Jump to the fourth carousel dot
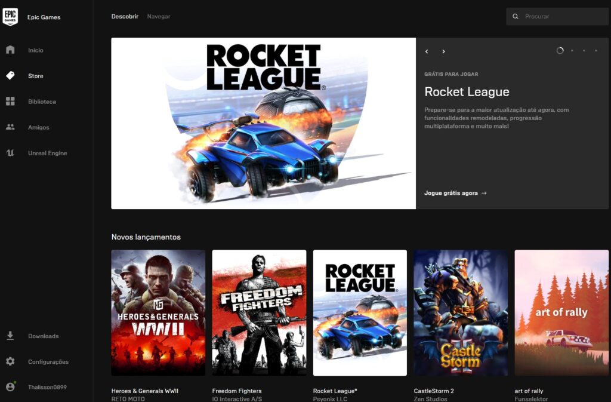This screenshot has height=402, width=611. tap(596, 50)
